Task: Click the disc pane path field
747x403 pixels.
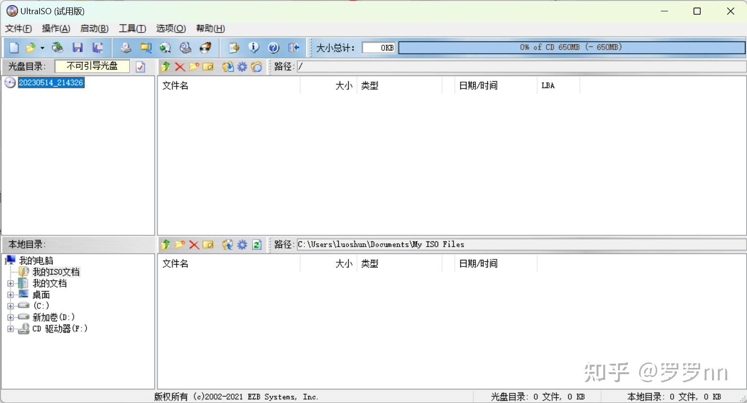Action: coord(521,67)
